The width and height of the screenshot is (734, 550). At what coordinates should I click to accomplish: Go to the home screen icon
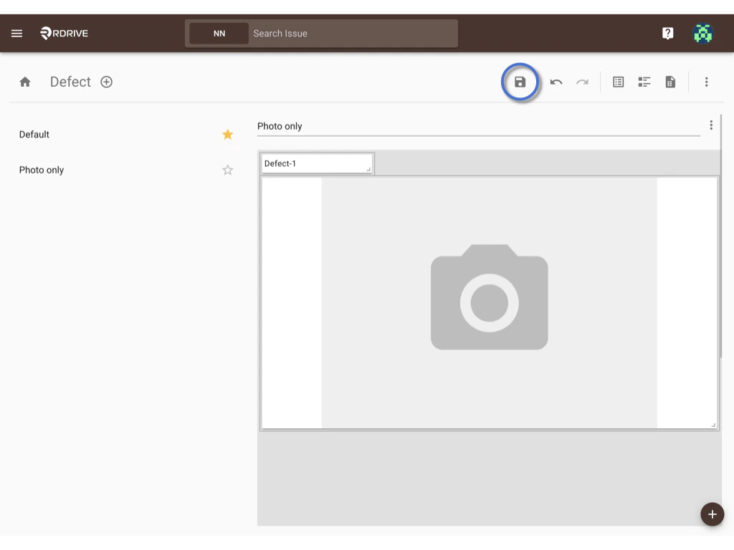25,82
